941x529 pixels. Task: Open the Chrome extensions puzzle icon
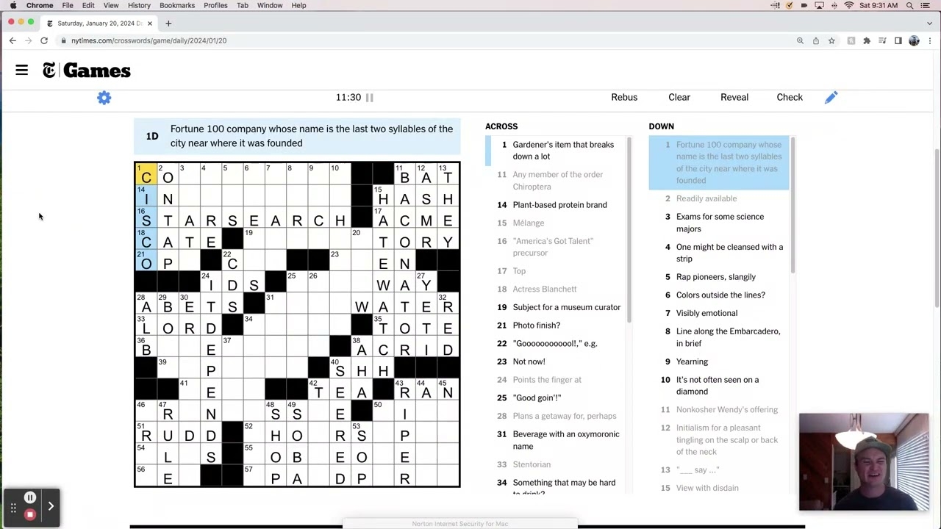click(x=867, y=40)
